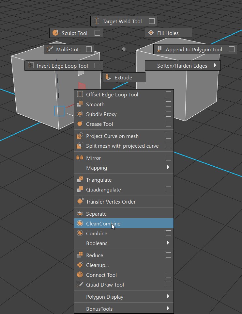Open Offset Edge Loop Tool options box

pyautogui.click(x=168, y=94)
